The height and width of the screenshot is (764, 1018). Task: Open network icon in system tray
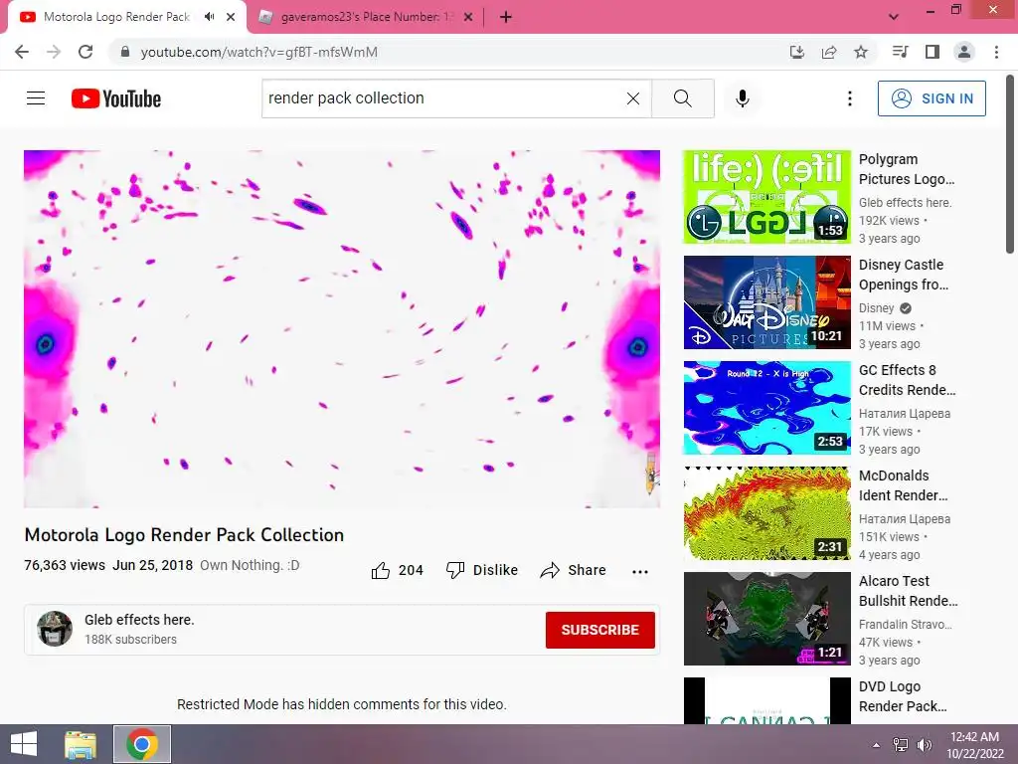coord(901,745)
